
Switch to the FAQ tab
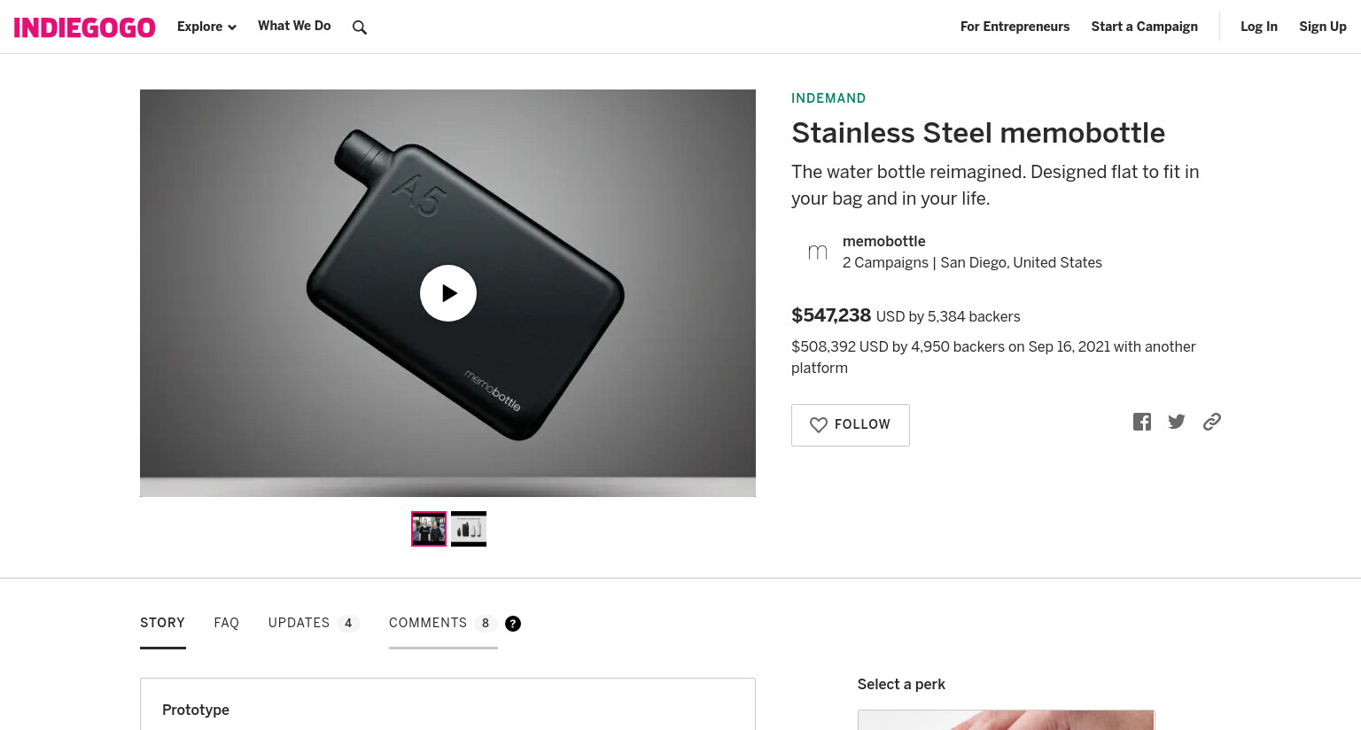tap(227, 623)
